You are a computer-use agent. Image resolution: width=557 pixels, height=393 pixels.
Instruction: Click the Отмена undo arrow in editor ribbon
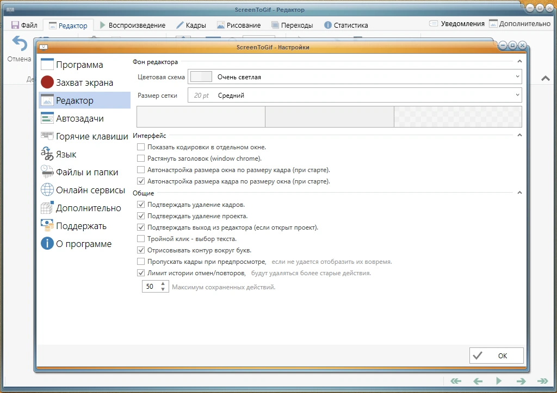point(20,45)
